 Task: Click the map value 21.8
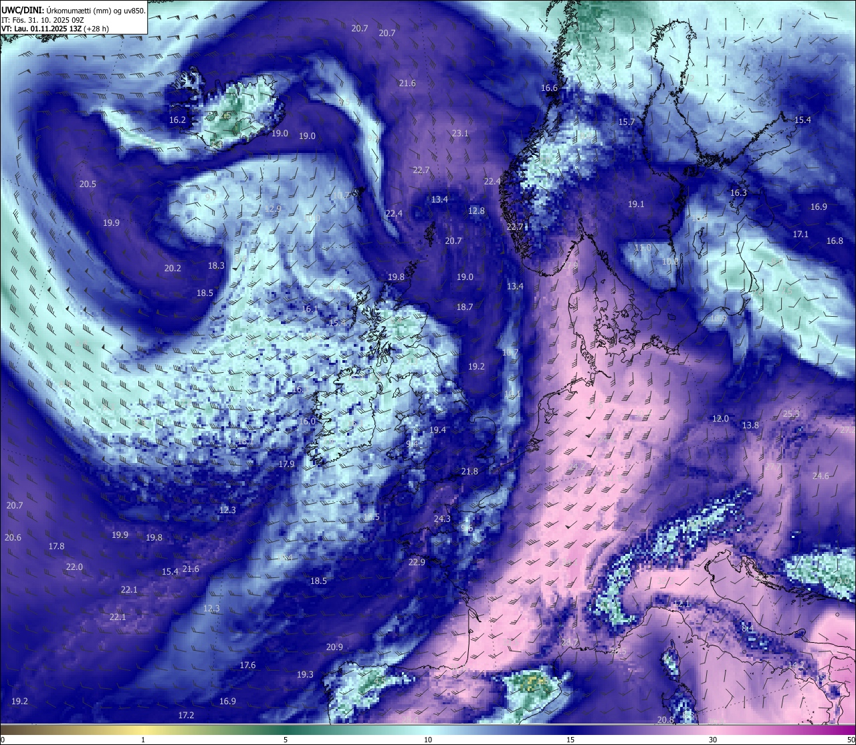469,472
